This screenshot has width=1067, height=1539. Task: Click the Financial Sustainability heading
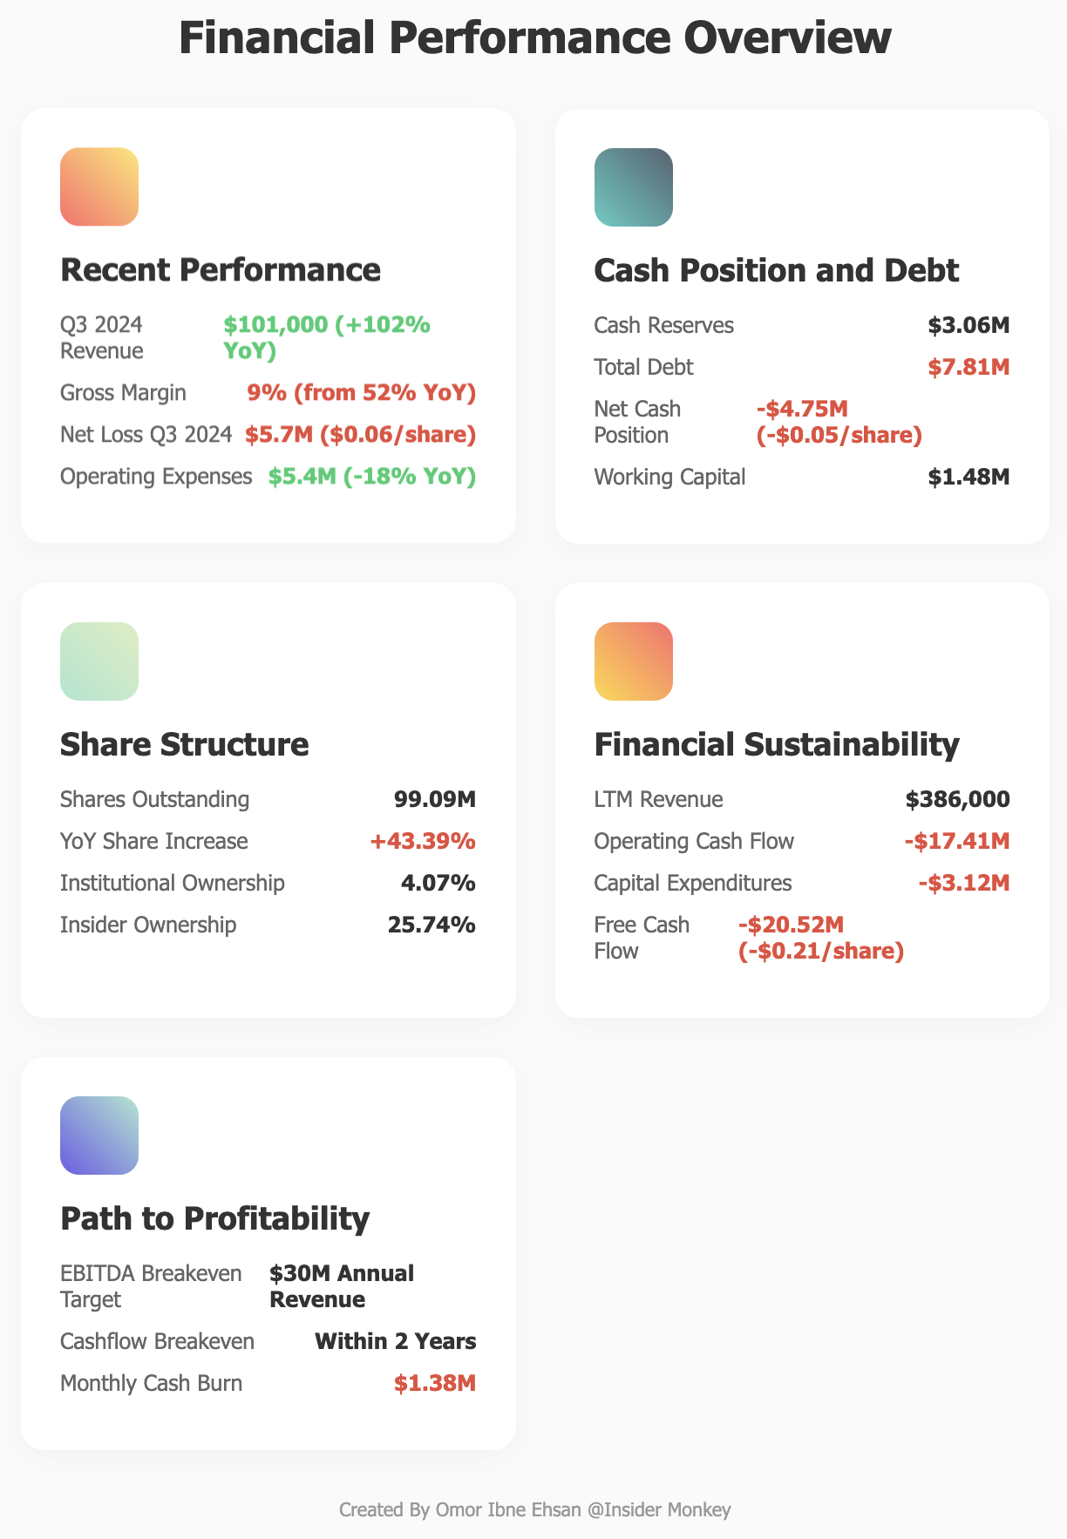[x=776, y=744]
